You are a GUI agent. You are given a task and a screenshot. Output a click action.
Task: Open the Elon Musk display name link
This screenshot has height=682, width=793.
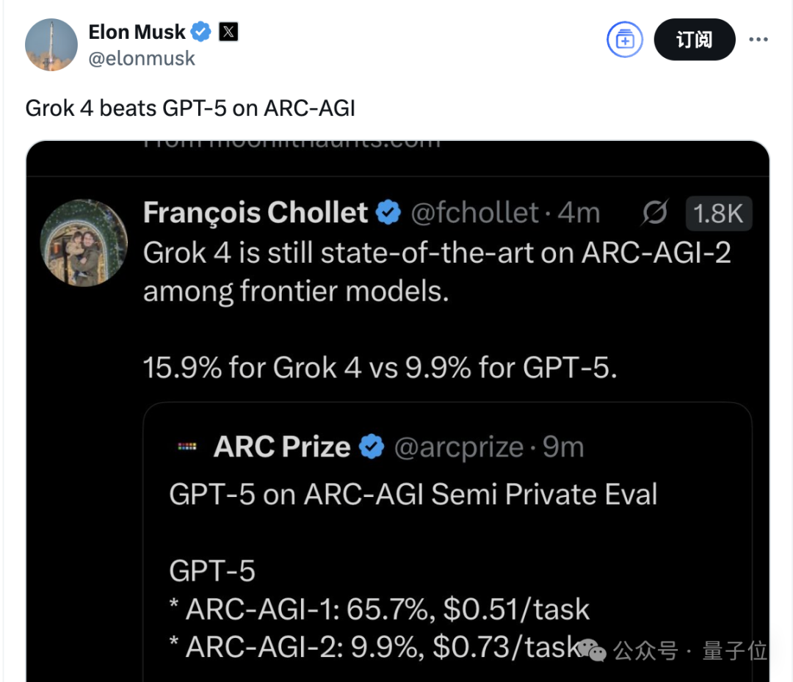click(x=137, y=32)
